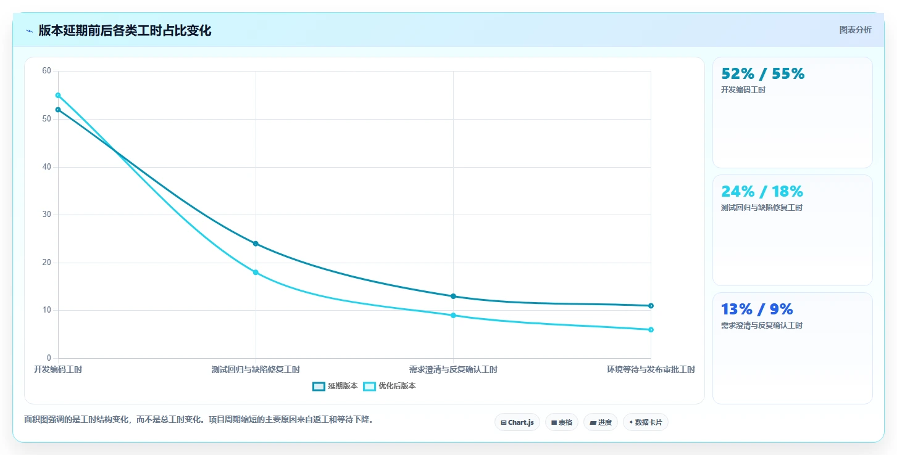The width and height of the screenshot is (897, 455).
Task: Click the lightning icon beside the chart title
Action: click(x=30, y=31)
